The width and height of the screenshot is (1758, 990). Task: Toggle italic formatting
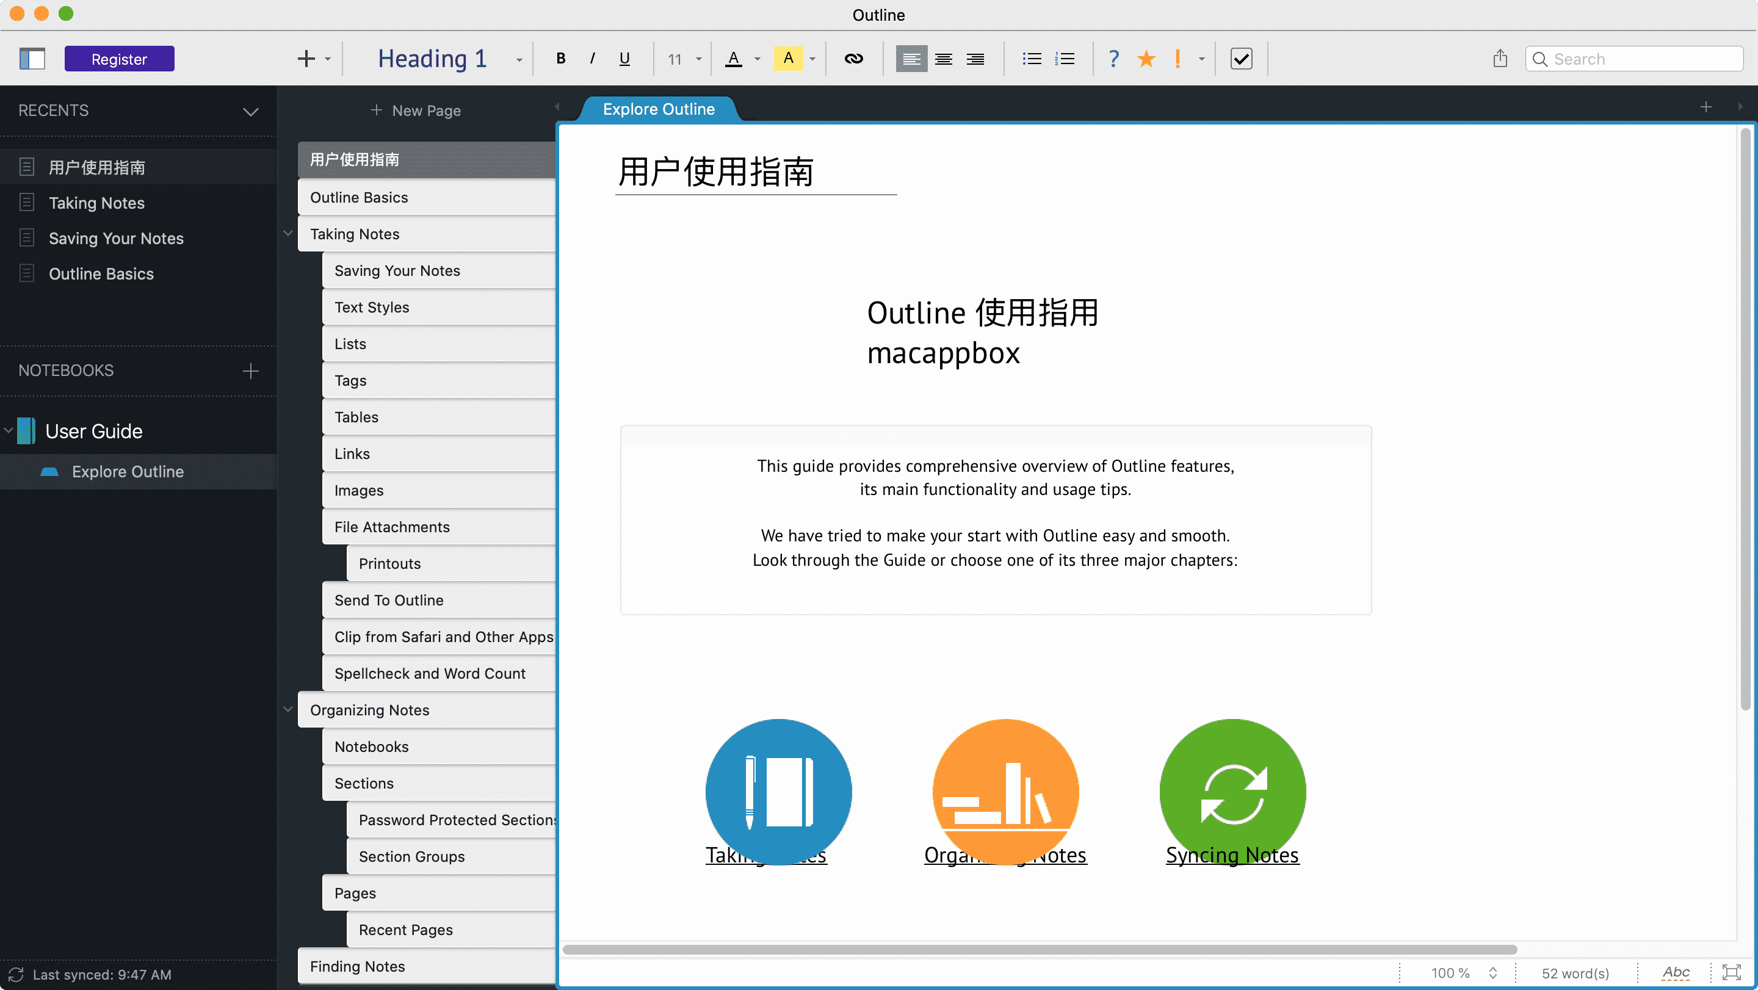pos(592,59)
